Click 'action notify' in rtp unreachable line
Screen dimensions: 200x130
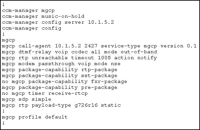point(135,58)
